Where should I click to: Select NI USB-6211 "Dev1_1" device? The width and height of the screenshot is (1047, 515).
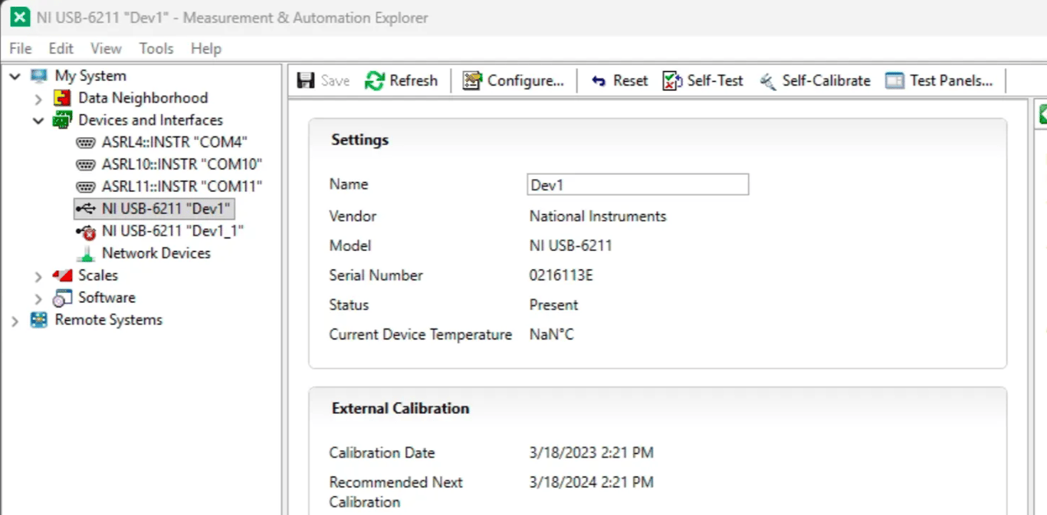point(172,231)
